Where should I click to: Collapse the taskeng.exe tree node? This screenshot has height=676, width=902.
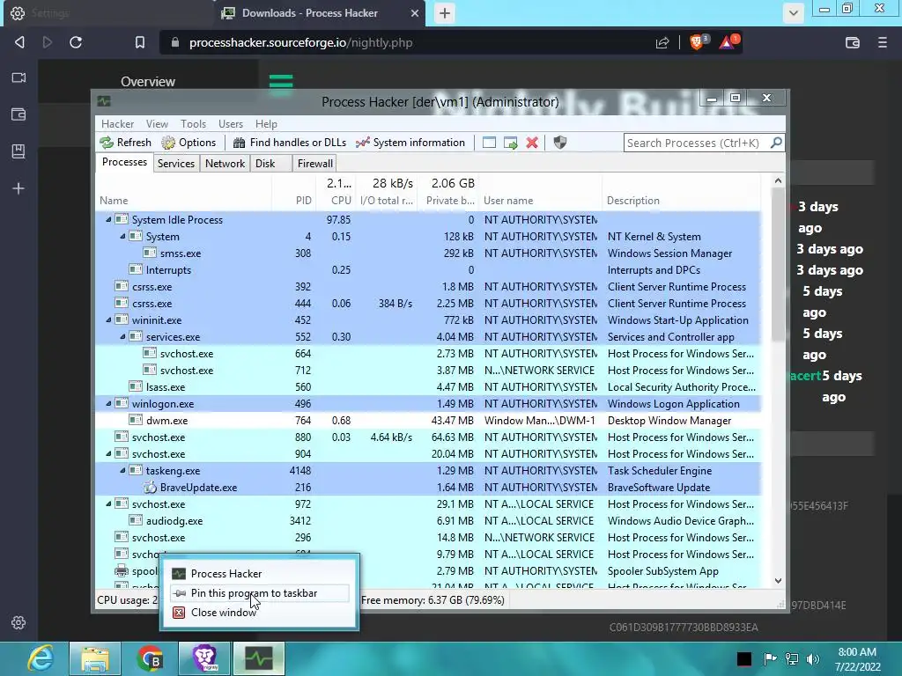(122, 470)
